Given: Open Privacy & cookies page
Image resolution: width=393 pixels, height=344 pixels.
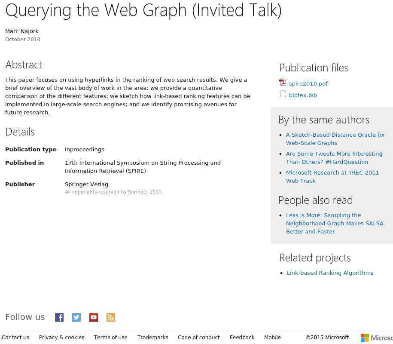Looking at the screenshot, I should tap(62, 338).
